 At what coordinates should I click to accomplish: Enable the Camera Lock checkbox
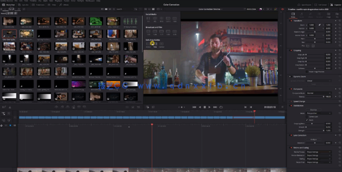pyautogui.click(x=307, y=117)
